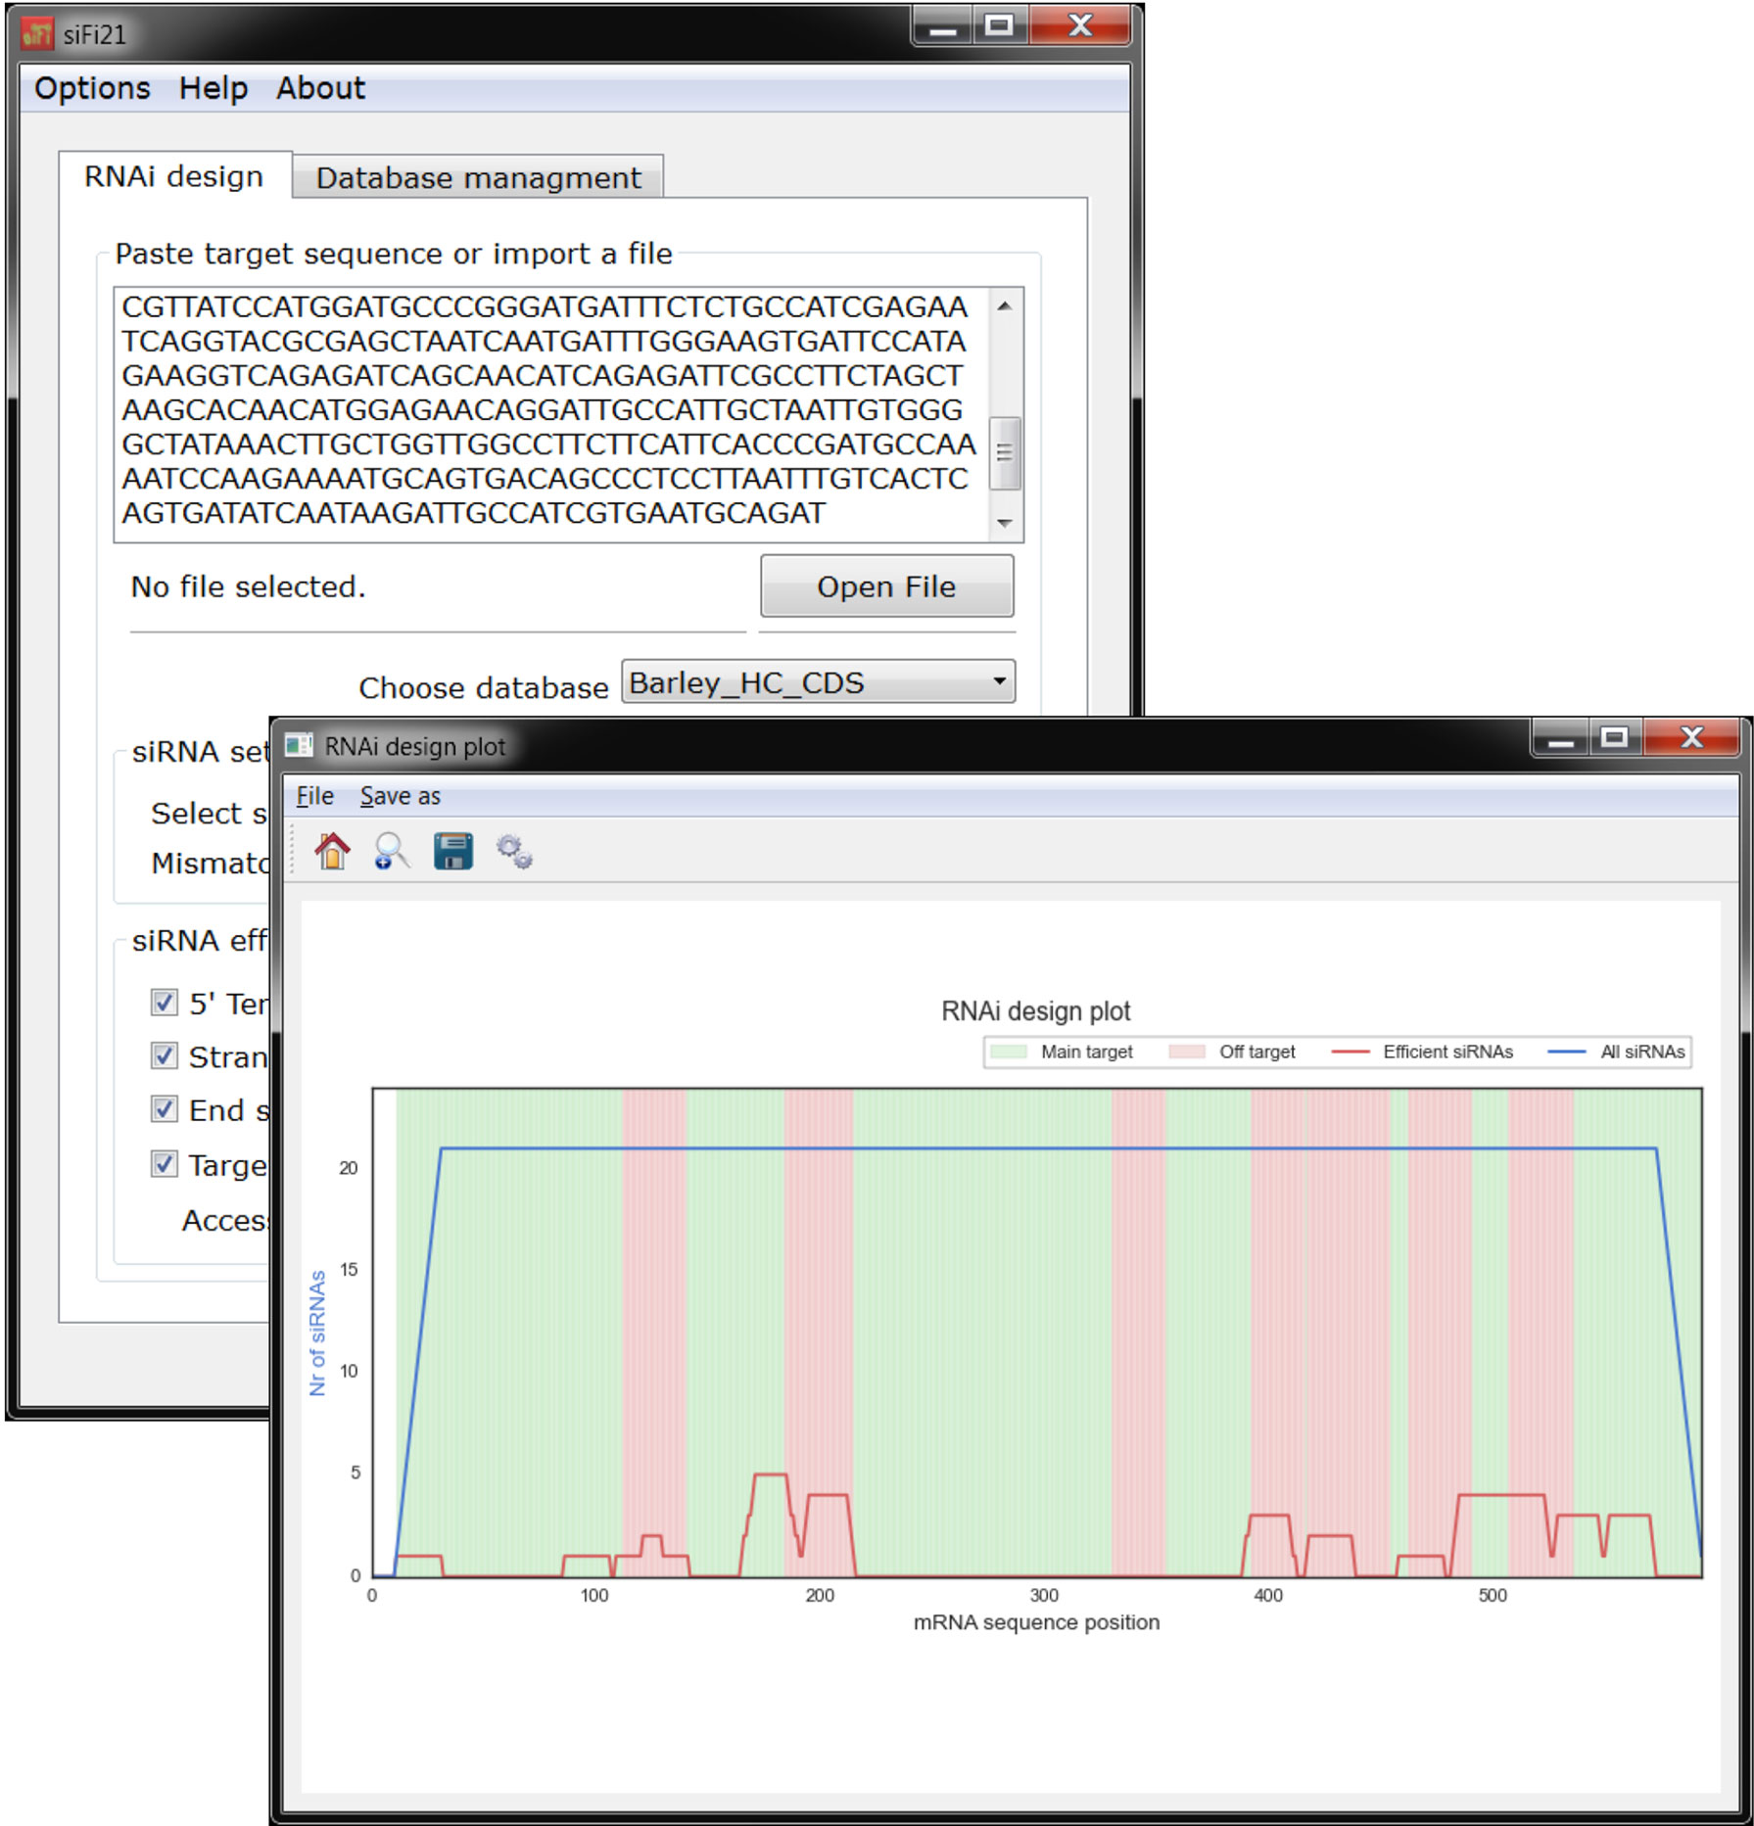Image resolution: width=1754 pixels, height=1826 pixels.
Task: Switch to Database managment tab
Action: click(x=478, y=178)
